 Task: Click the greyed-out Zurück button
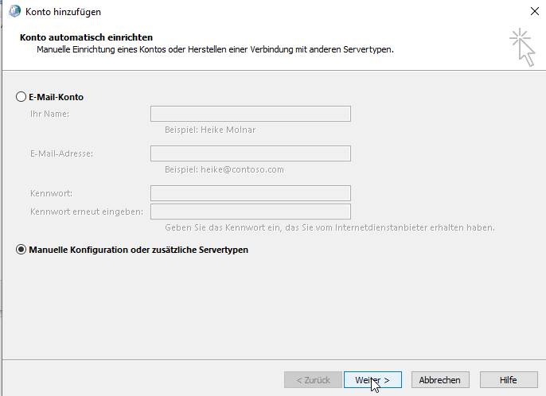[x=312, y=380]
